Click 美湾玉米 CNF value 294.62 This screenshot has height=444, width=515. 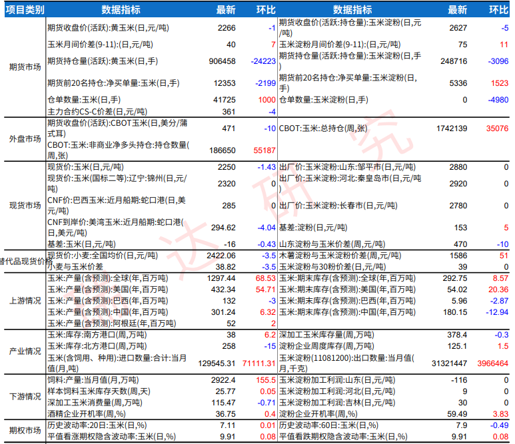(x=223, y=228)
